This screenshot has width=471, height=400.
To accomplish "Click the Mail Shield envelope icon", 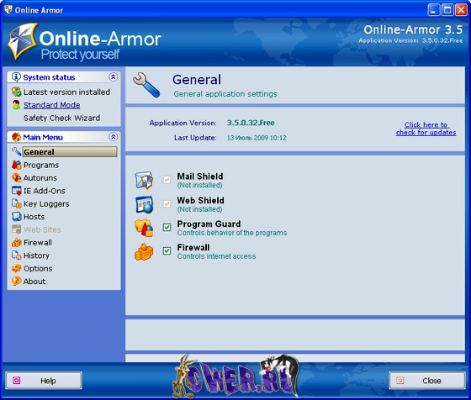I will pos(144,180).
